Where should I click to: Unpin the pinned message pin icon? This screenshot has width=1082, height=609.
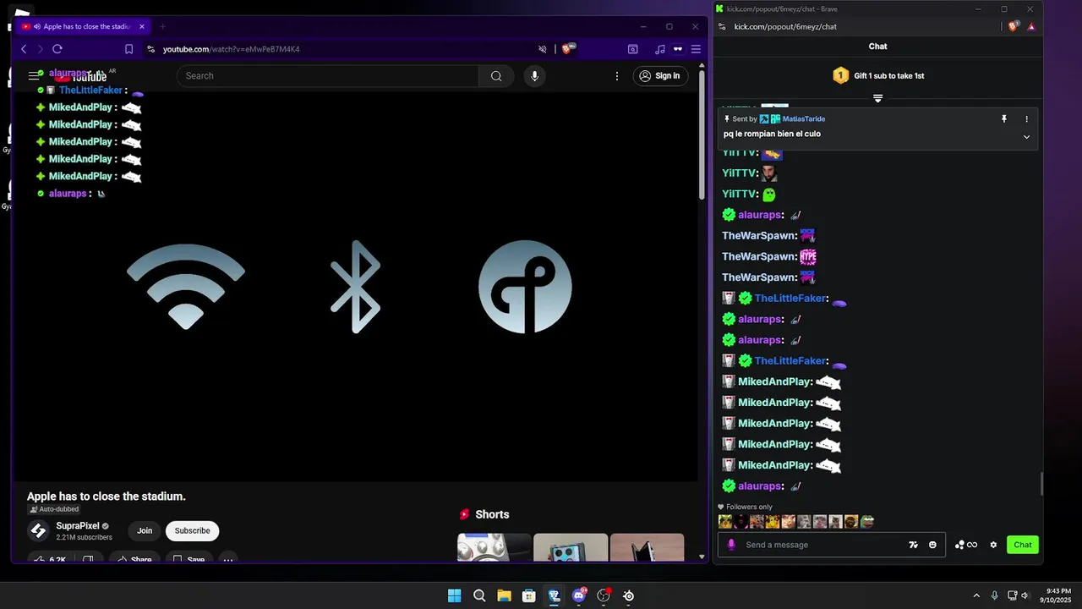pos(1004,119)
